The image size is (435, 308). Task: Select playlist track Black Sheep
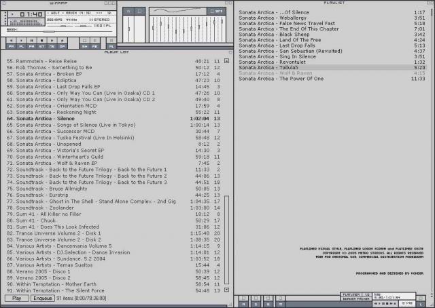[x=332, y=35]
